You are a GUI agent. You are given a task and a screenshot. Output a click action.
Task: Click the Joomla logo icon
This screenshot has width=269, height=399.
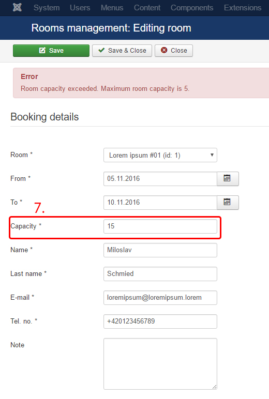pos(17,7)
